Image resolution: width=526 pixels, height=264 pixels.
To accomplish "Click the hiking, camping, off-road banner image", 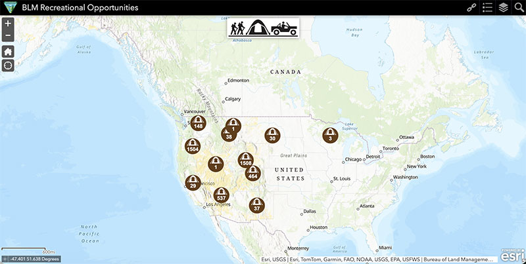I will [x=264, y=28].
